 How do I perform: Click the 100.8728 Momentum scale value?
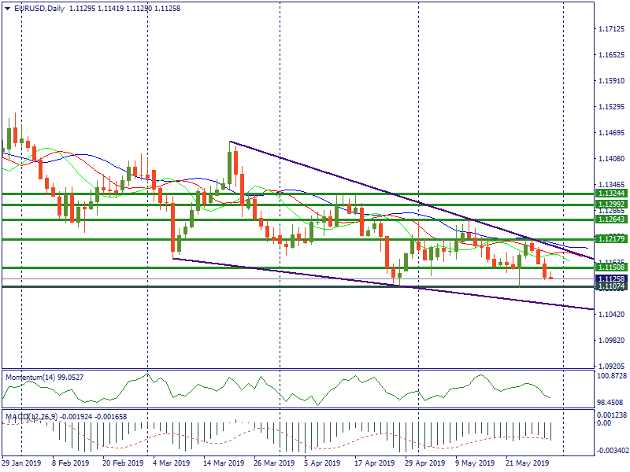(610, 376)
